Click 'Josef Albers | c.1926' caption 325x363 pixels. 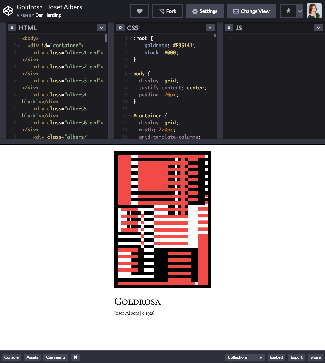click(134, 313)
